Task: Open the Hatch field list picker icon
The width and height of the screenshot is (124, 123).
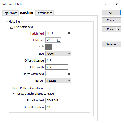Action: pyautogui.click(x=69, y=33)
